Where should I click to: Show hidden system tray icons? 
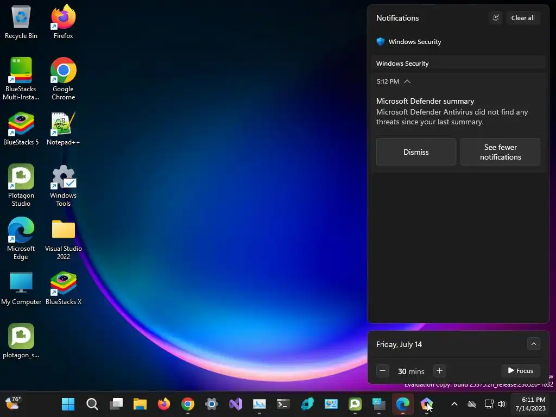click(x=454, y=404)
